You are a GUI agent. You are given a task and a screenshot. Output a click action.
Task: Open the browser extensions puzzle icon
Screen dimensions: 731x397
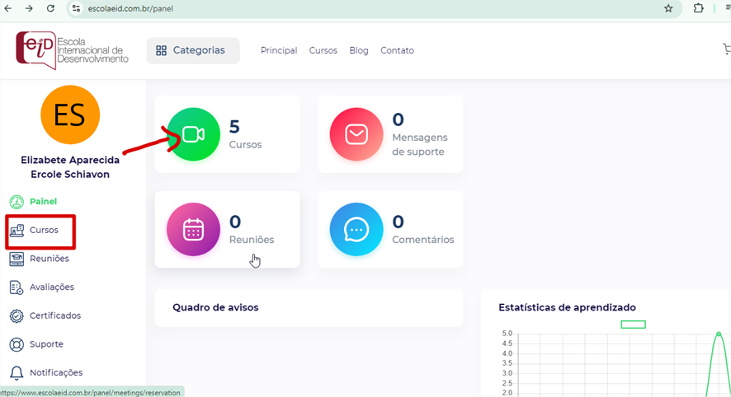699,8
